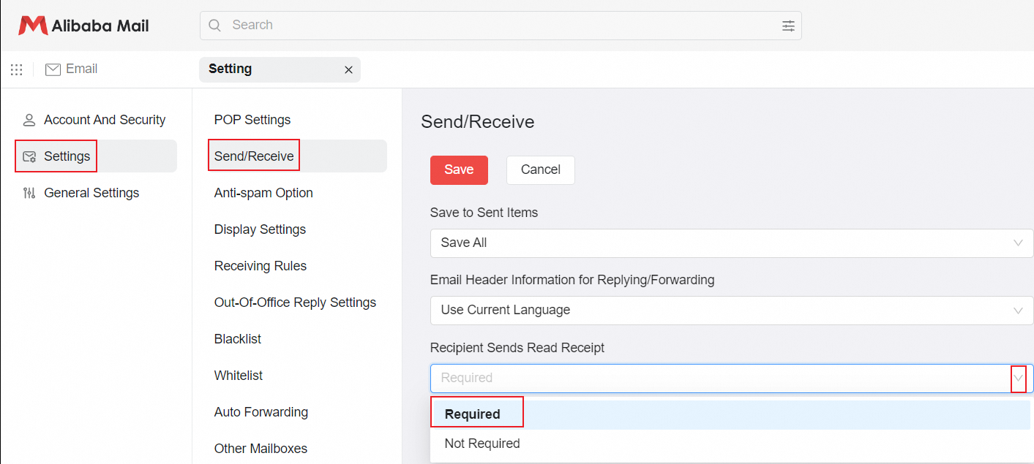Open advanced search filter icon
The image size is (1034, 464).
click(788, 26)
